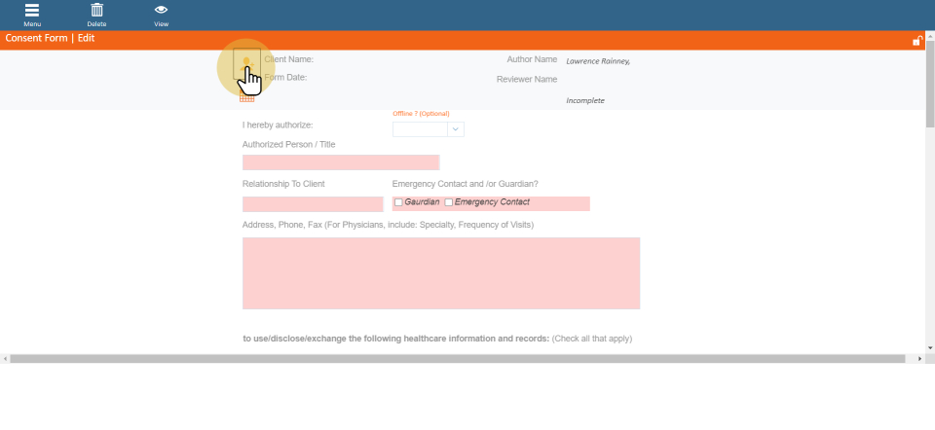935x430 pixels.
Task: Click the horizontal scrollbar right arrow
Action: pos(920,359)
